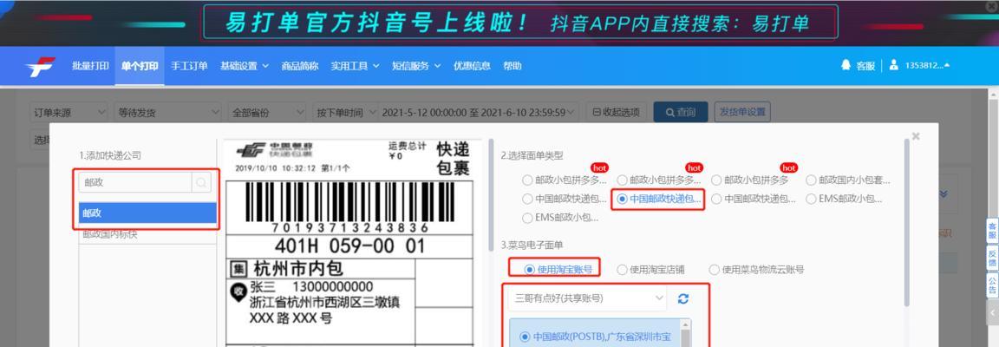Switch to 单个打印 tab
This screenshot has height=347, width=999.
(x=140, y=66)
